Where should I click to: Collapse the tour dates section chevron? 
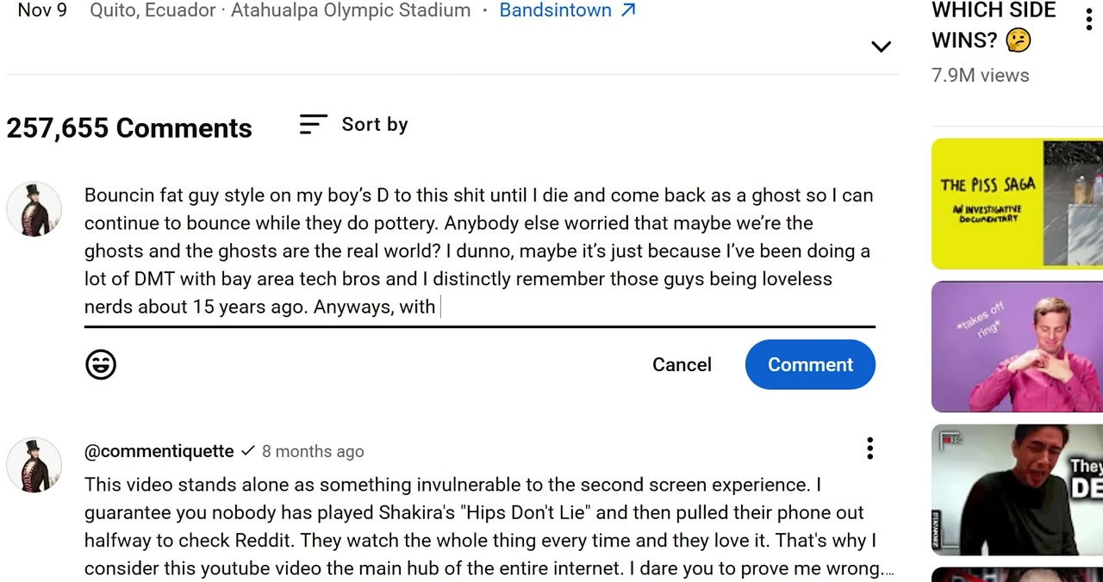pyautogui.click(x=881, y=46)
